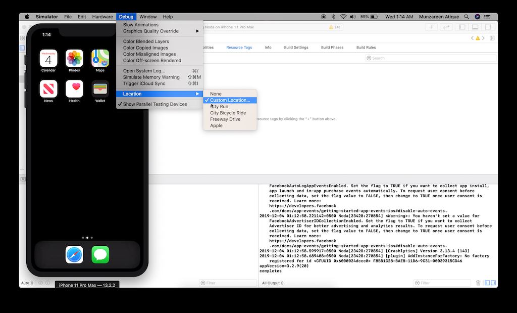Select the checked Custom Location option
Screen dimensions: 517x313
click(230, 100)
